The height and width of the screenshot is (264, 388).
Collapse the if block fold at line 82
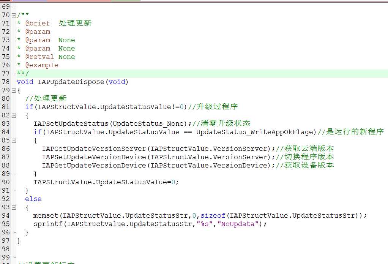[14, 115]
